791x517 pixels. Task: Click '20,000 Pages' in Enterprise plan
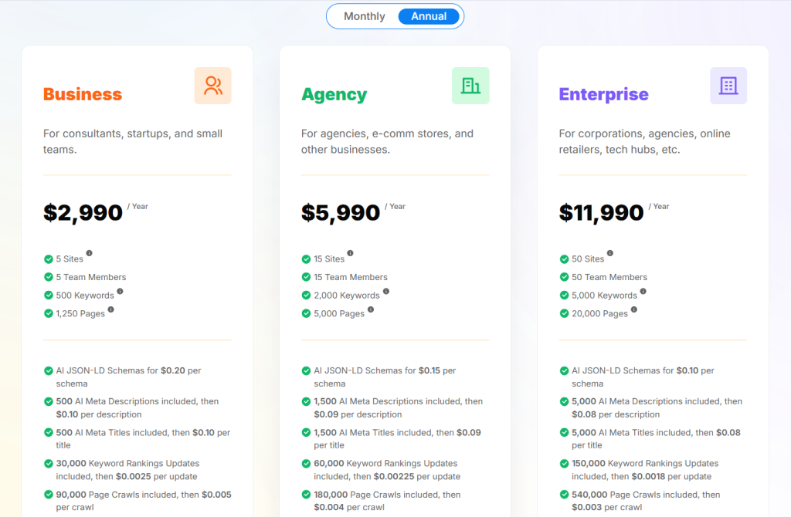tap(599, 313)
